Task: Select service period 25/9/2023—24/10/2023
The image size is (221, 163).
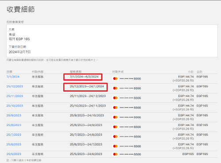Action: [87, 115]
